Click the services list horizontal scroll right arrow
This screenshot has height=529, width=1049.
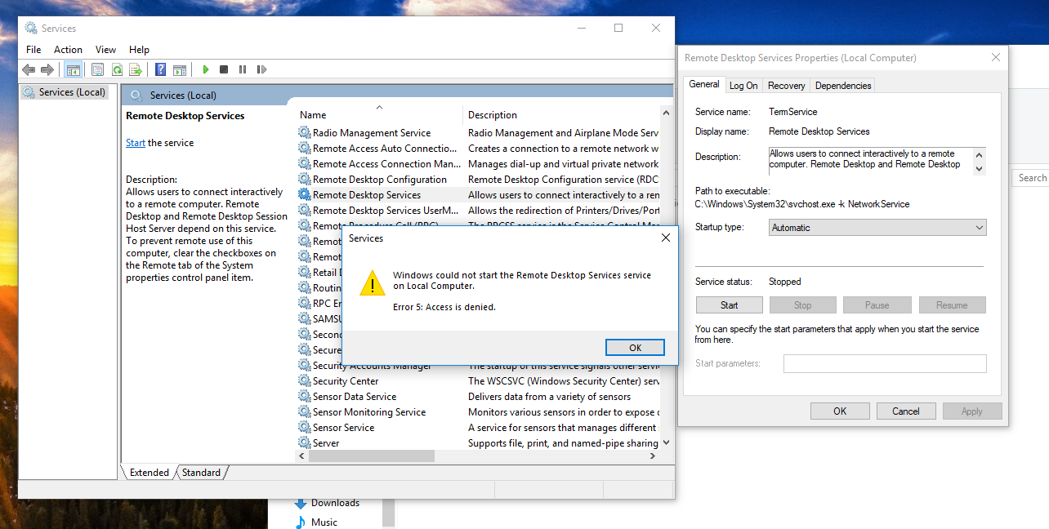652,456
